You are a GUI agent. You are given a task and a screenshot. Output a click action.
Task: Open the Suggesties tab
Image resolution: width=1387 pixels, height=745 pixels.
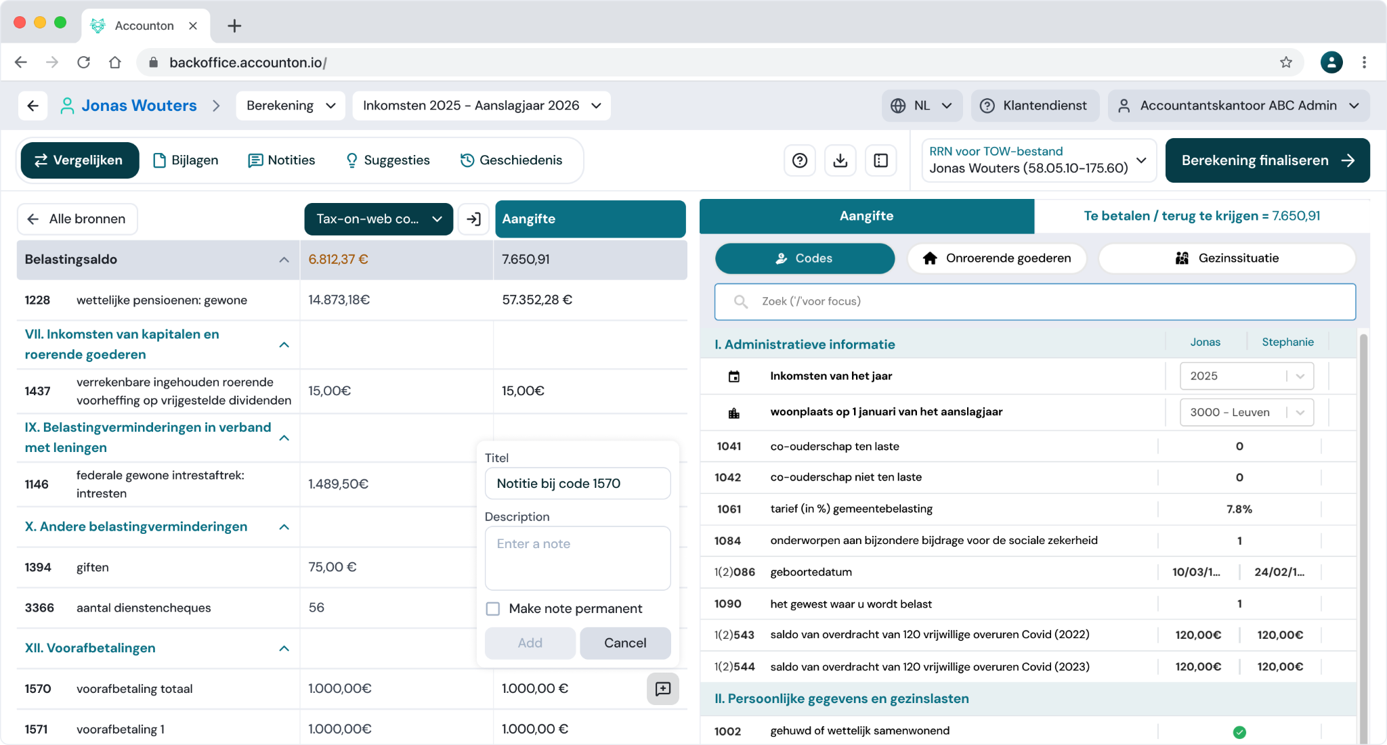(x=388, y=160)
